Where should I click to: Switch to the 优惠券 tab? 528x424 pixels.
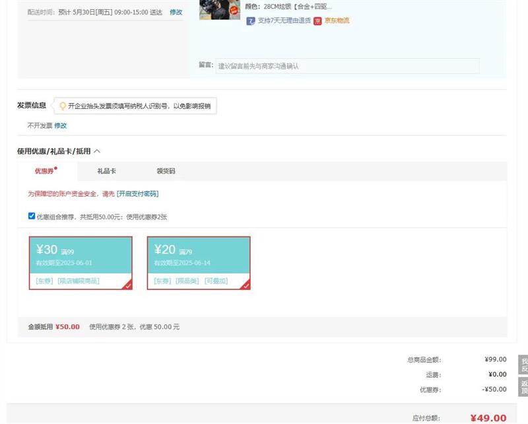click(45, 171)
